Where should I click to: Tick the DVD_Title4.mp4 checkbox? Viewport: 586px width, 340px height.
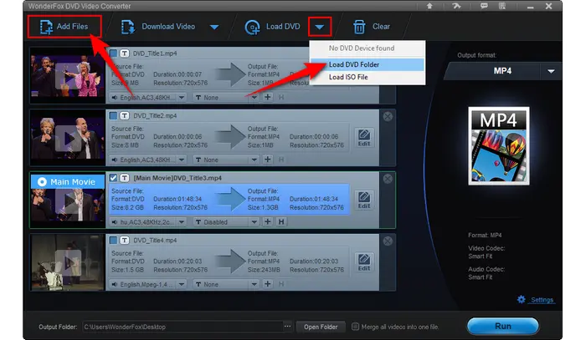(113, 240)
